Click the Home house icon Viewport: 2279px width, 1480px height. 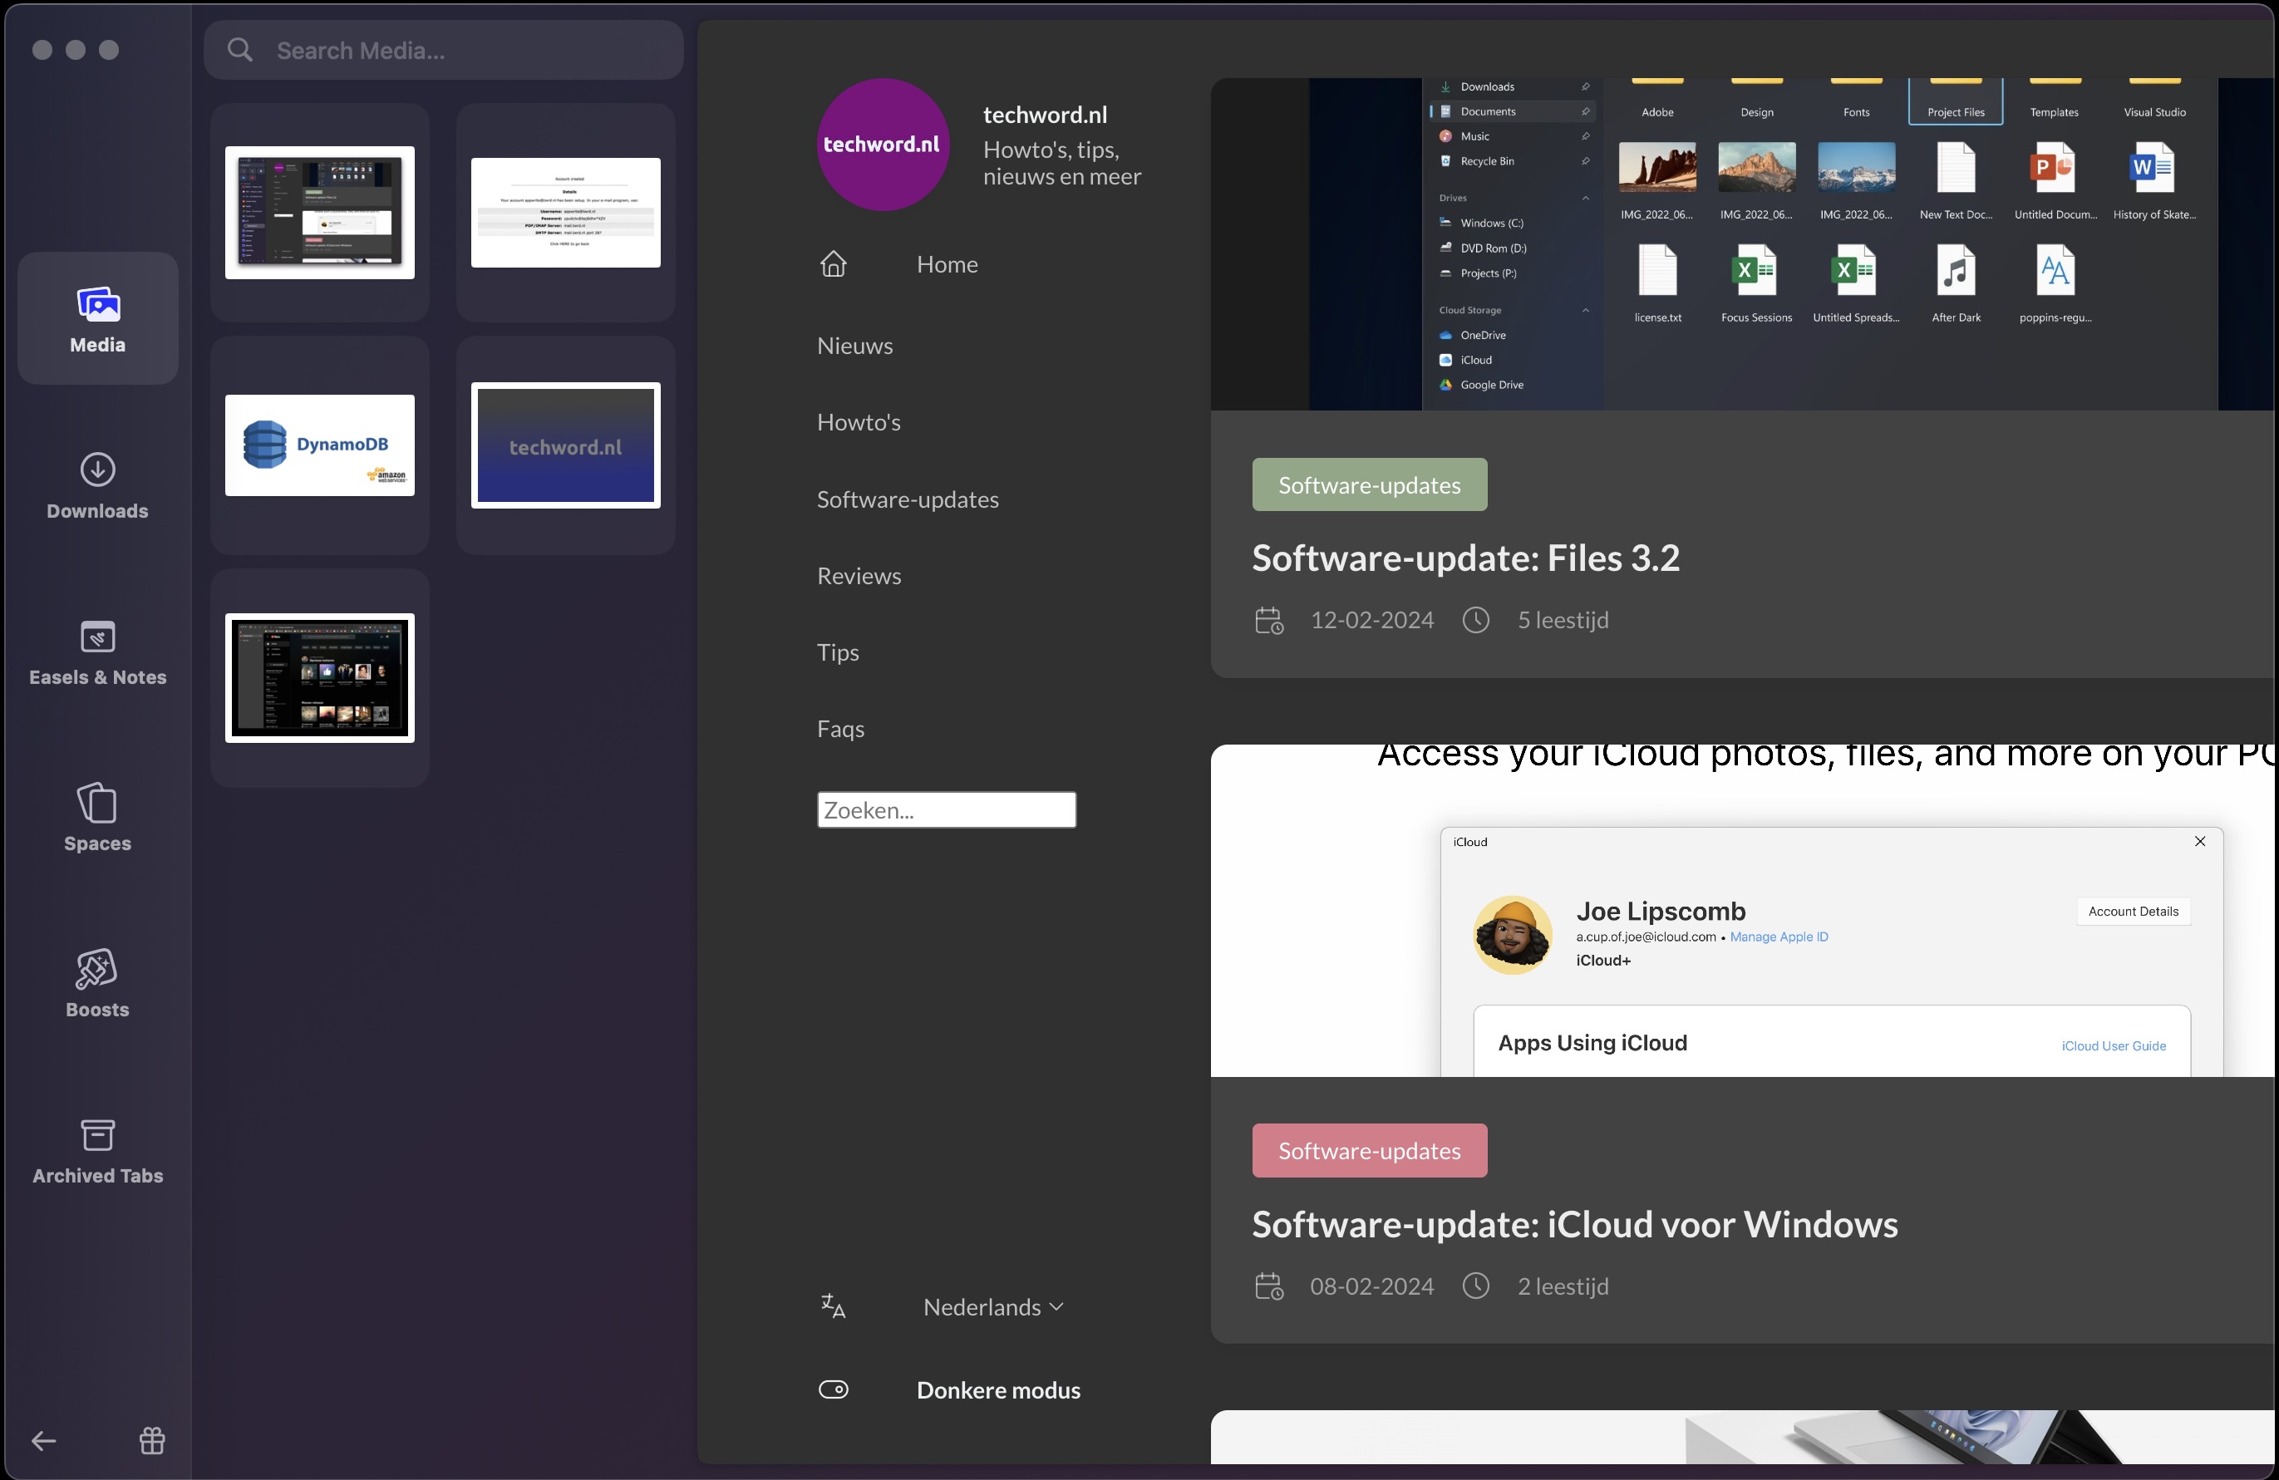(x=833, y=264)
